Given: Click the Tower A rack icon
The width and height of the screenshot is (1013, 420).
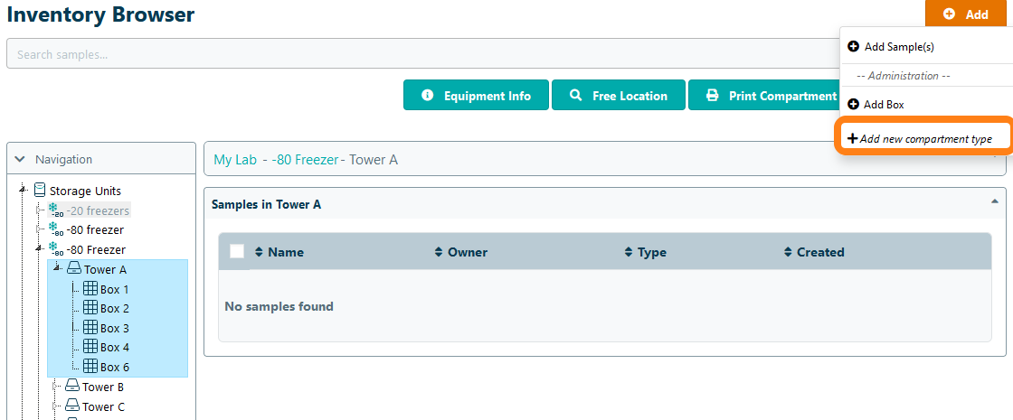Looking at the screenshot, I should click(x=74, y=269).
